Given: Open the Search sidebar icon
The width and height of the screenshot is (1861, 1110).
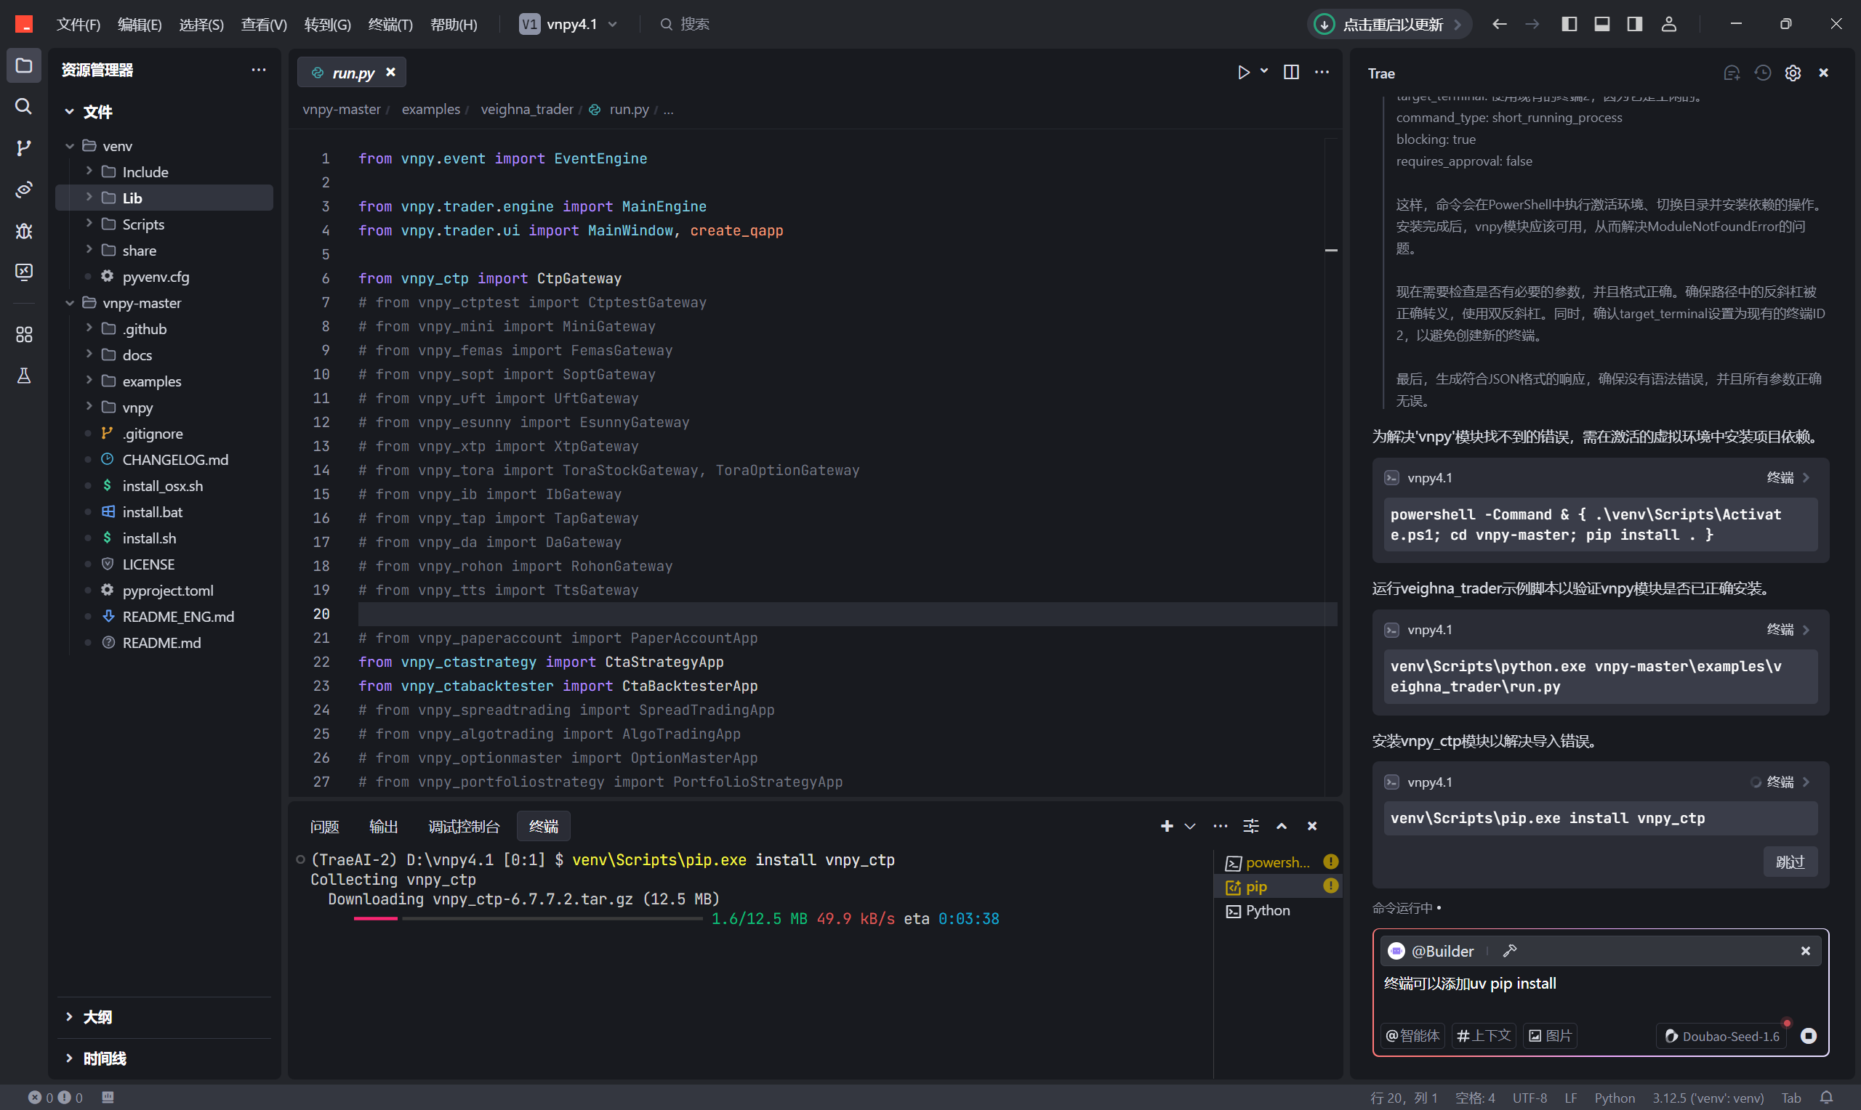Looking at the screenshot, I should (24, 106).
